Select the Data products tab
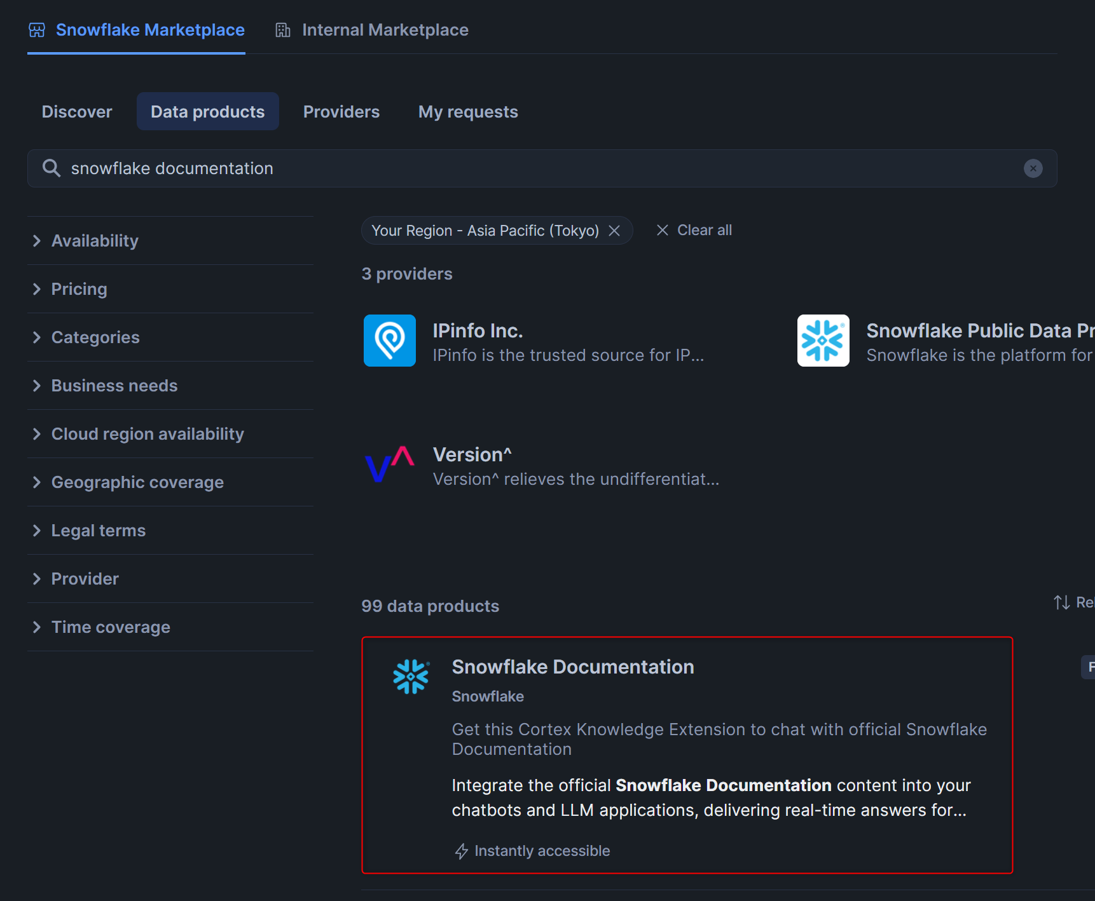Viewport: 1095px width, 901px height. pos(208,112)
